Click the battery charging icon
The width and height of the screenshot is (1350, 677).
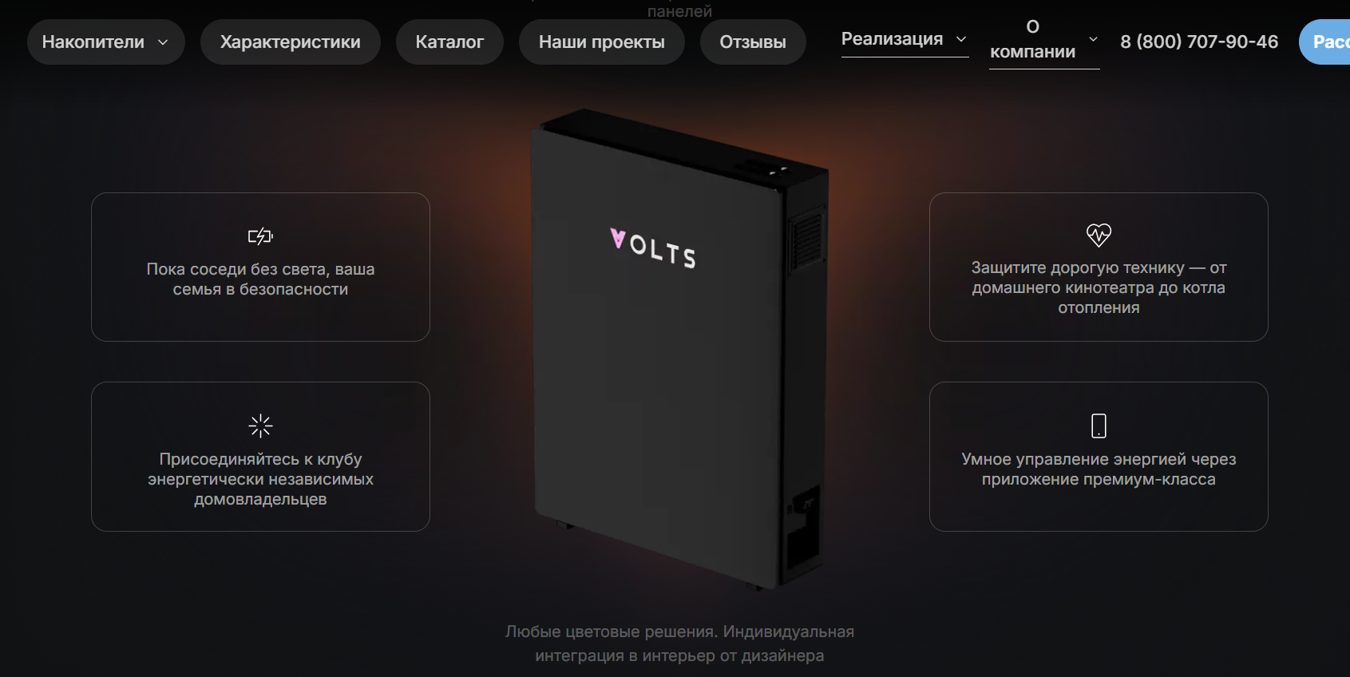260,236
